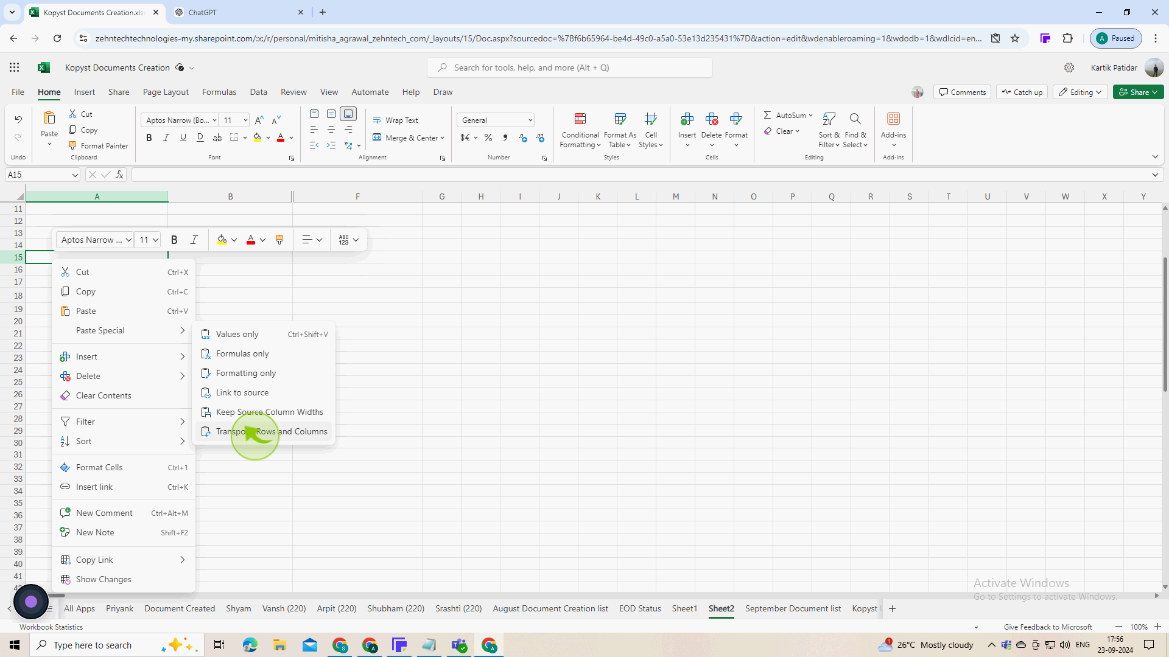The image size is (1169, 657).
Task: Click the Add-ins icon
Action: [x=893, y=119]
